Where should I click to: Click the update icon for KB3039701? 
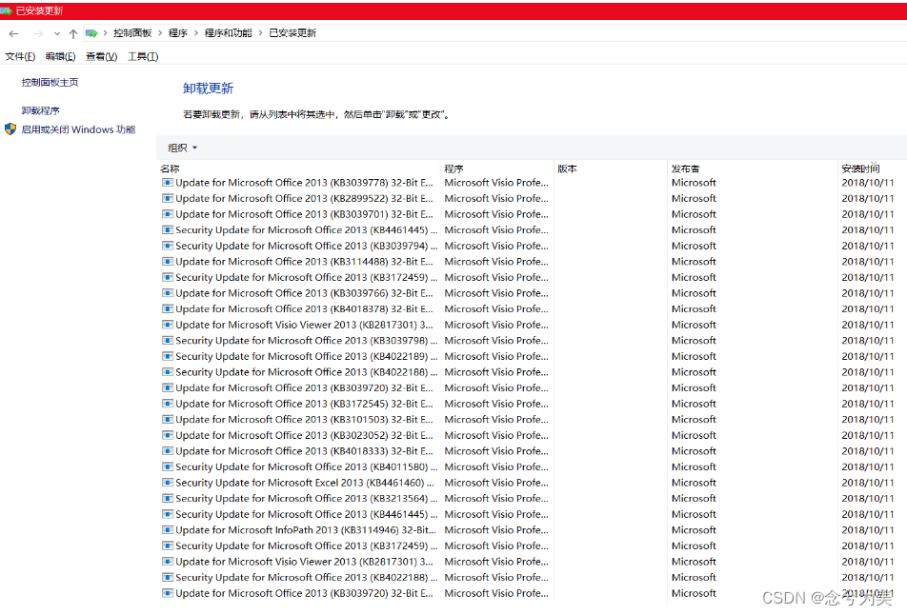[x=167, y=214]
